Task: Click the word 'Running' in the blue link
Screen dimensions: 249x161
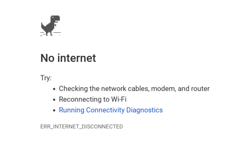Action: (72, 110)
